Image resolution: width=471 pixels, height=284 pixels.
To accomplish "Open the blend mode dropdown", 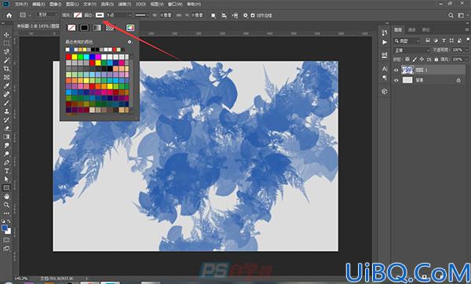I will point(412,50).
